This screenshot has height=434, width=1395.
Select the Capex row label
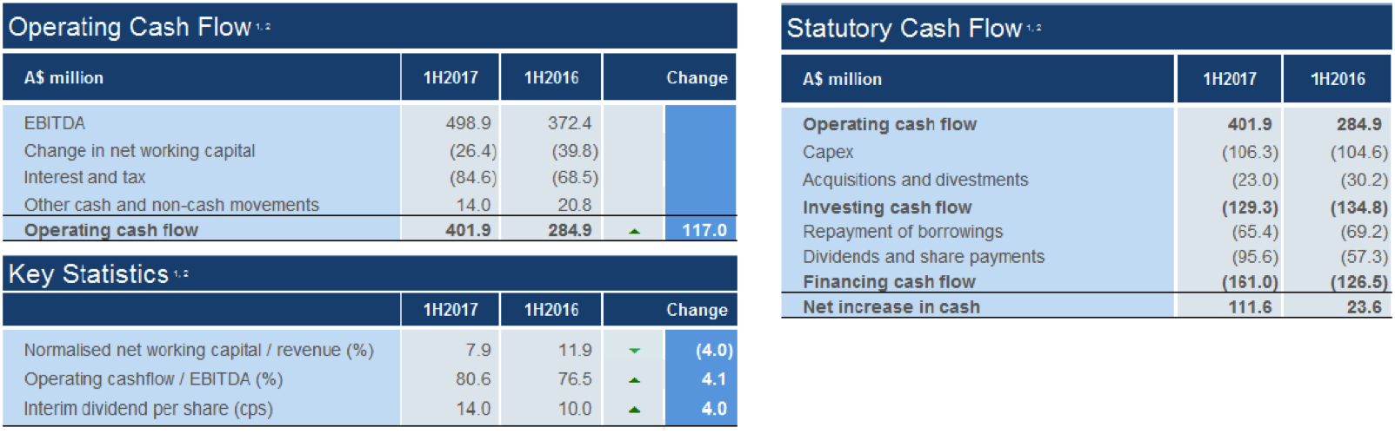(x=828, y=152)
